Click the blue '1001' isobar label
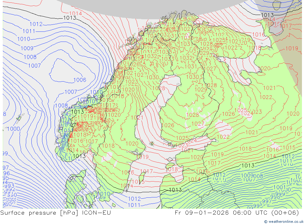 click(x=279, y=187)
